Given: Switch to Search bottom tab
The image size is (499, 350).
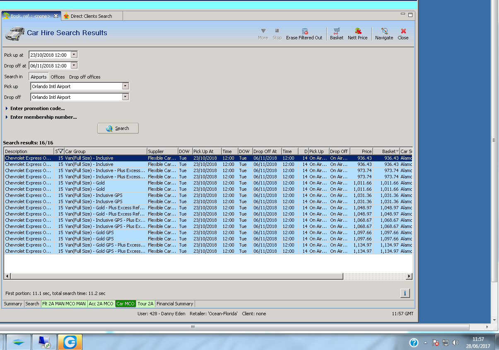Looking at the screenshot, I should tap(32, 304).
